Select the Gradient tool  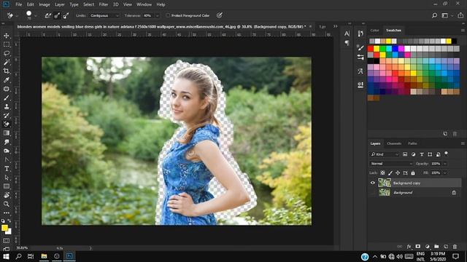point(7,133)
